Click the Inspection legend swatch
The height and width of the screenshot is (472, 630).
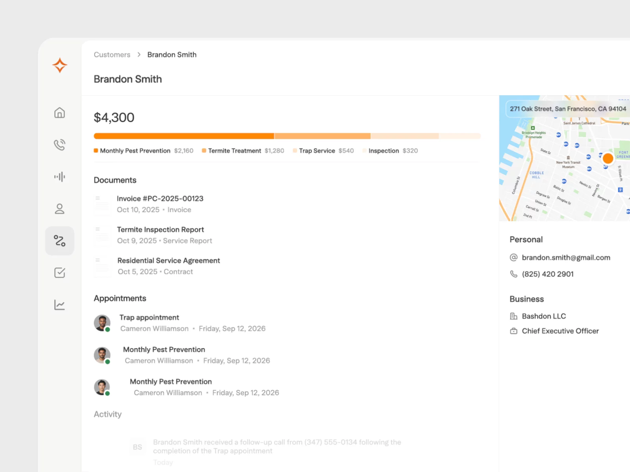[365, 151]
